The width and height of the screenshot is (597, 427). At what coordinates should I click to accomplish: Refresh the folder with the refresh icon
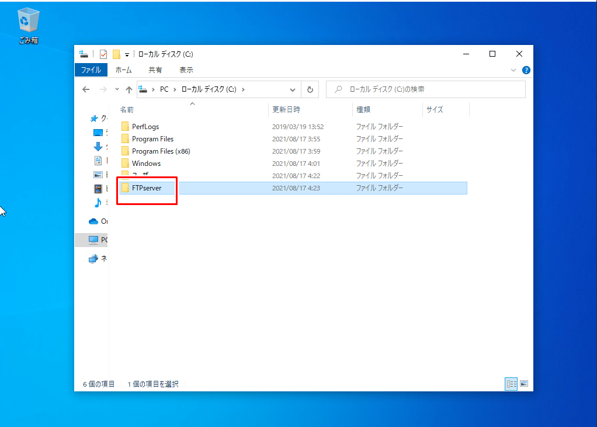[310, 89]
